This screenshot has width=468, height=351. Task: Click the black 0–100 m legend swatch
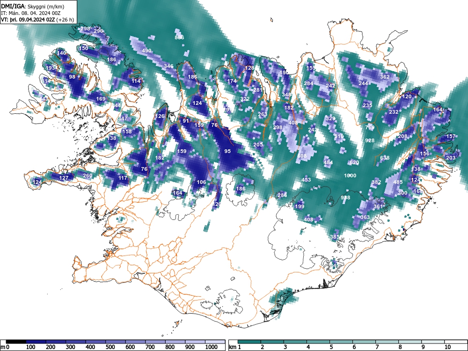point(16,342)
